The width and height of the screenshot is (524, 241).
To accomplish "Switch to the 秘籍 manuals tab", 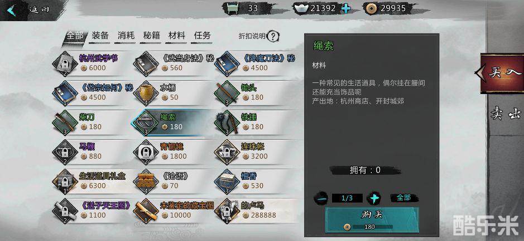I will click(151, 35).
